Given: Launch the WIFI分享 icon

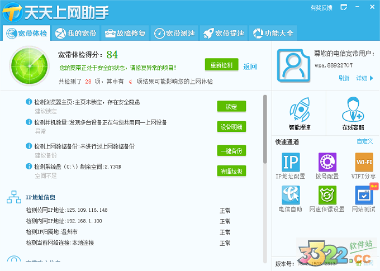Looking at the screenshot, I should click(364, 163).
